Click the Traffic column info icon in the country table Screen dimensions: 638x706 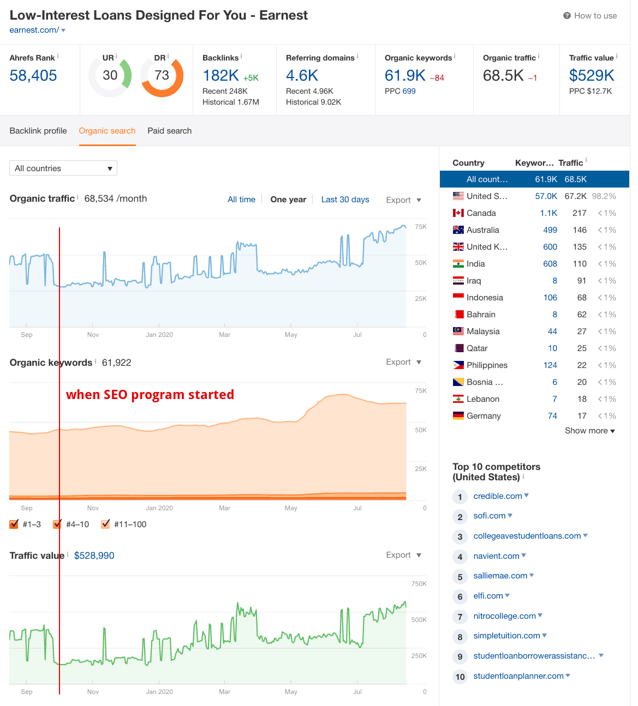click(x=586, y=161)
